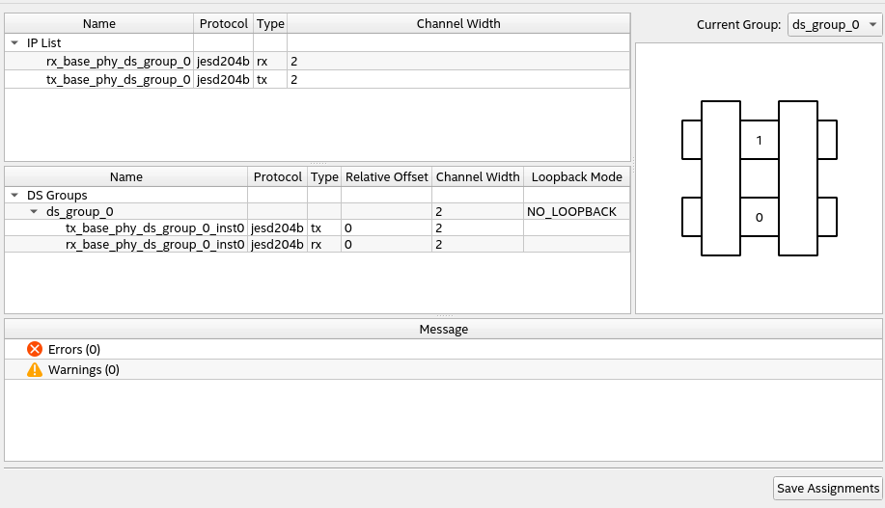
Task: Select tx_base_phy_ds_group_0 in IP List
Action: tap(118, 79)
